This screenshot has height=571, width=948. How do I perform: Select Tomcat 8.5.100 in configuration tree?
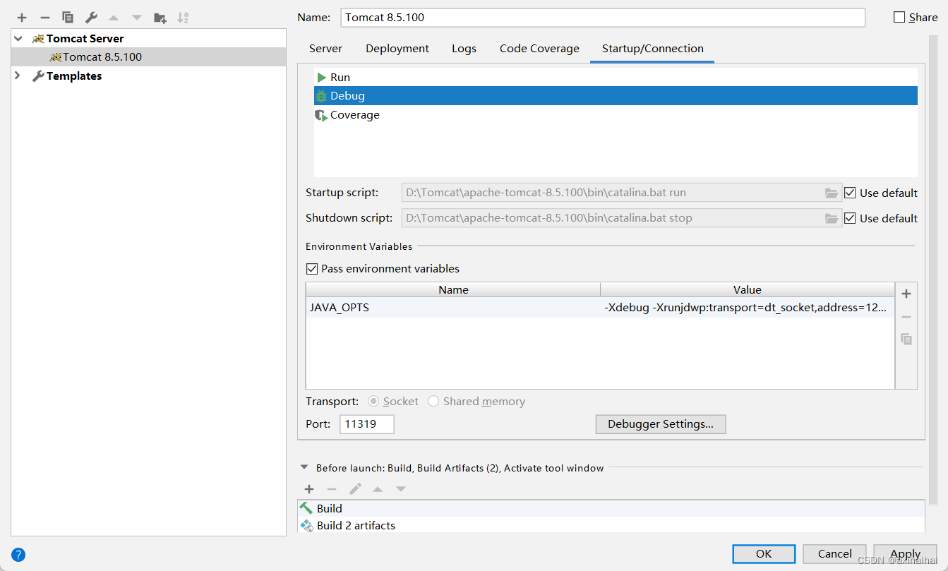(148, 57)
